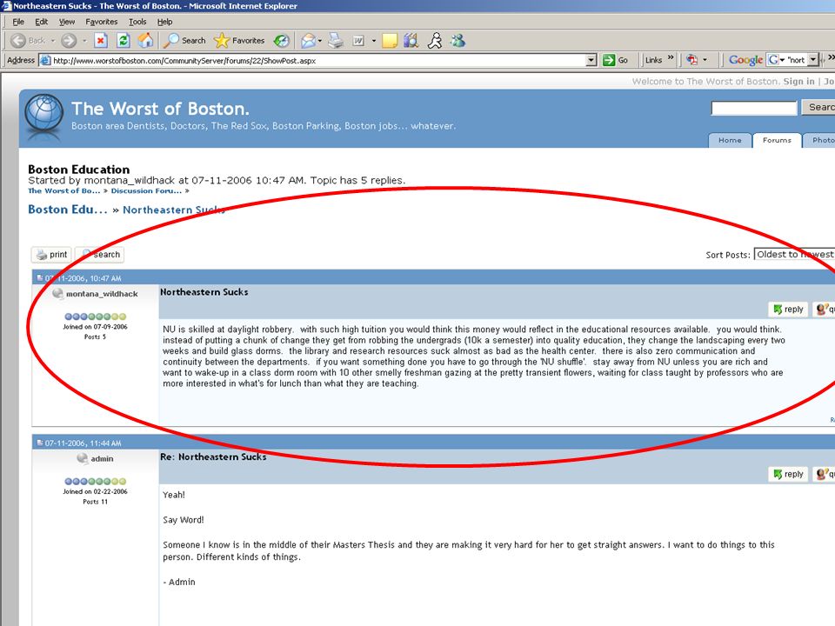Screen dimensions: 835x626
Task: Open Boston Edu... forum link
Action: (68, 210)
